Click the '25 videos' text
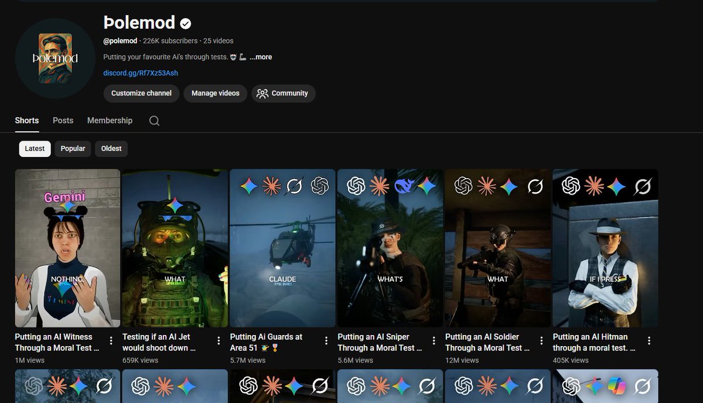The height and width of the screenshot is (403, 703). [219, 41]
